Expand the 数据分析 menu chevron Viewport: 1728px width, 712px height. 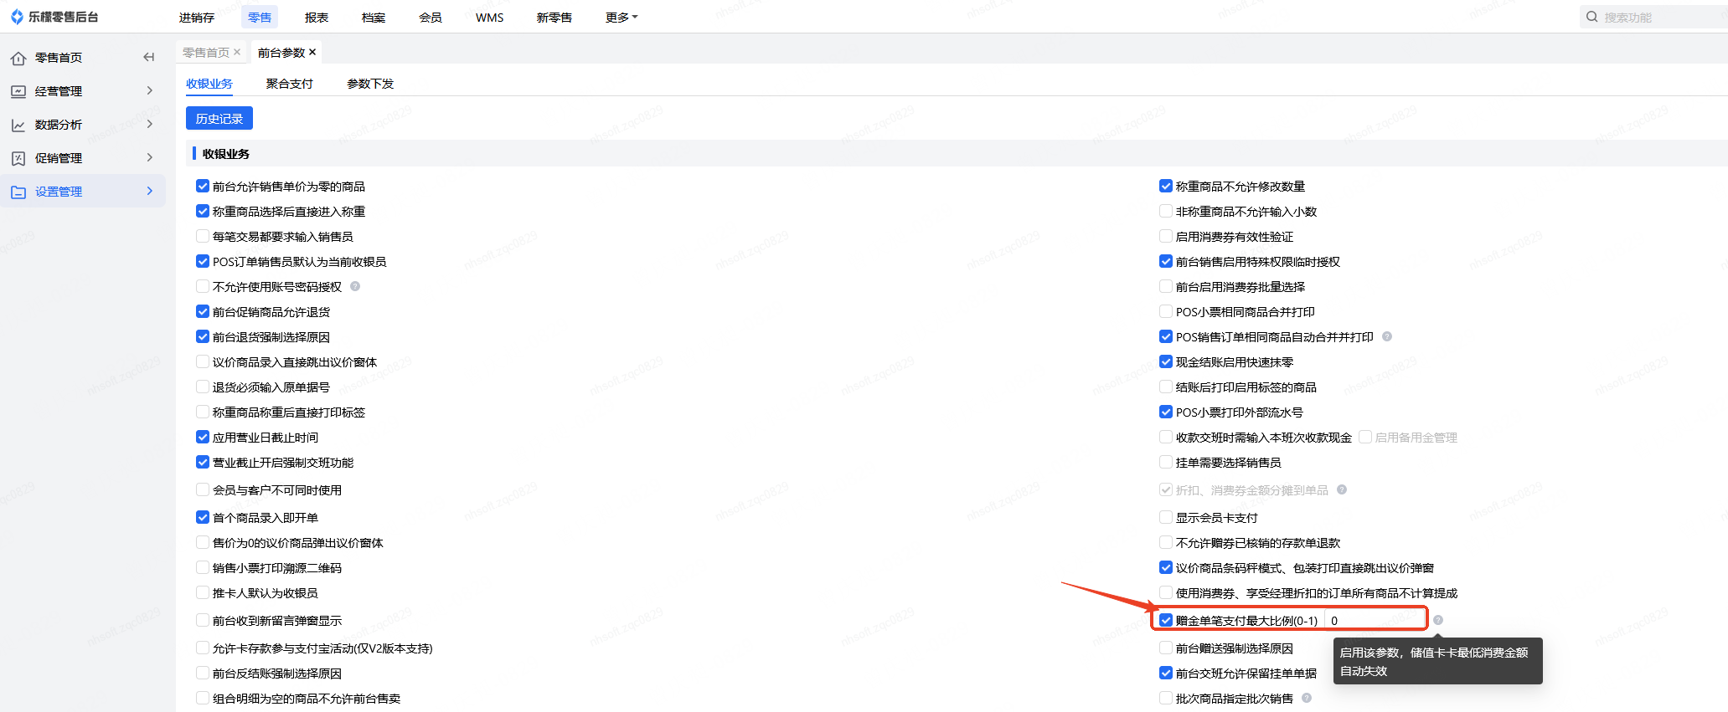pos(150,124)
